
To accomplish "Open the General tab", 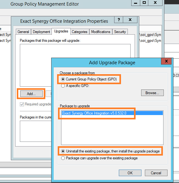I will (x=23, y=32).
